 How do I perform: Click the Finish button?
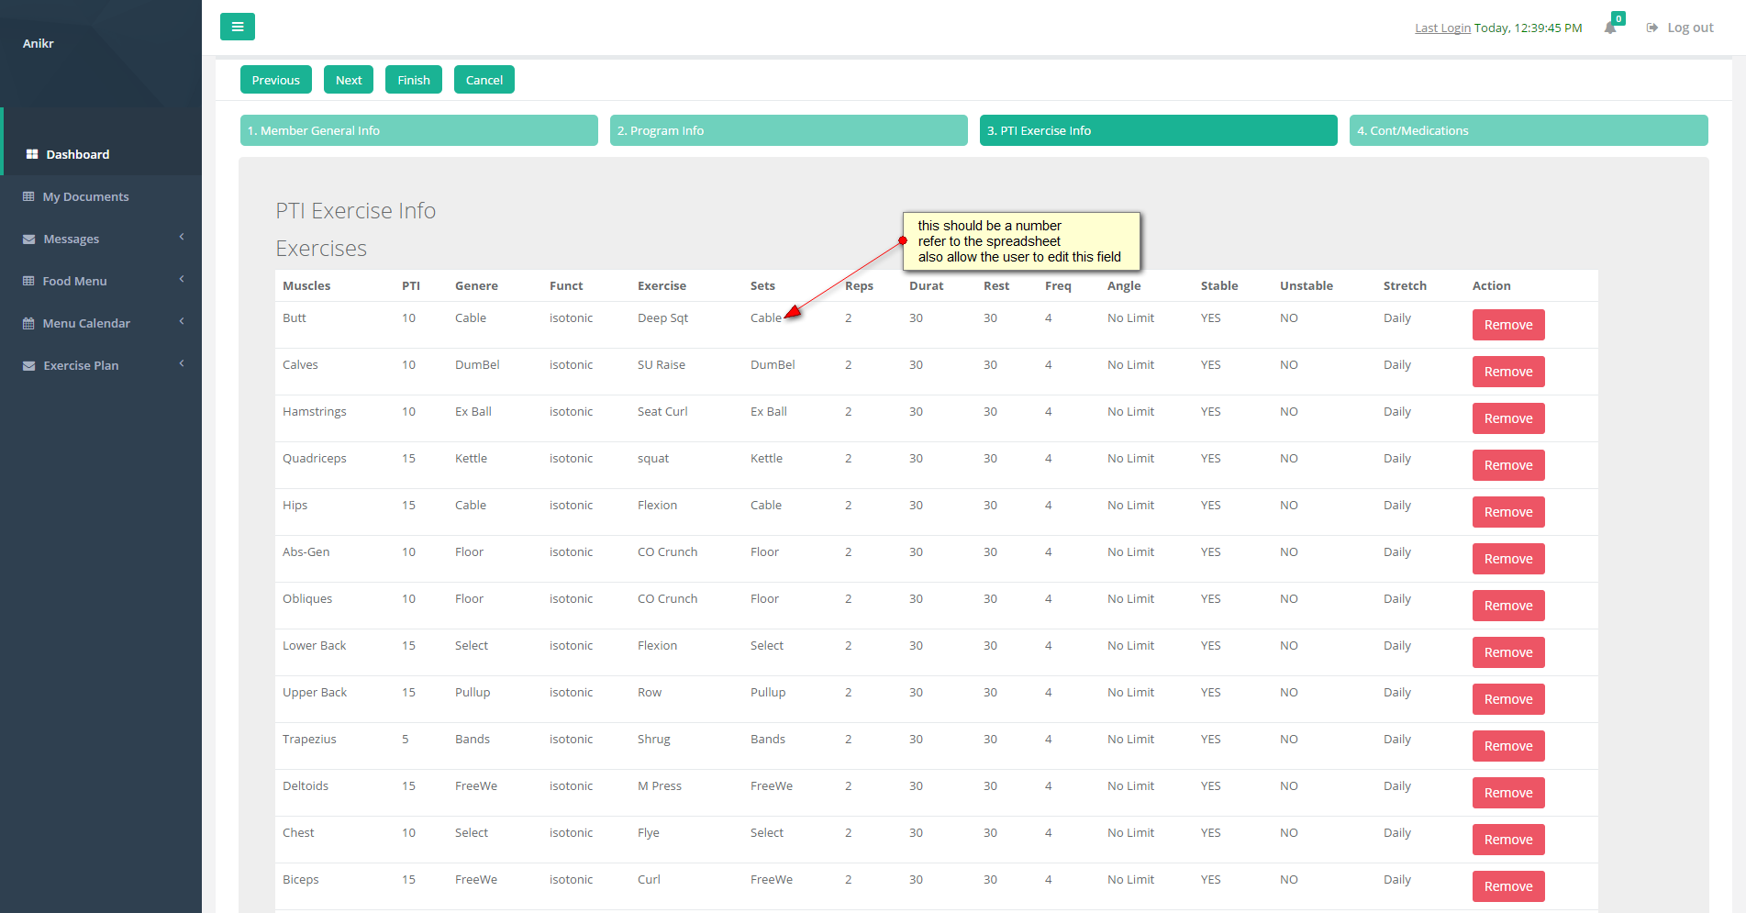coord(413,80)
